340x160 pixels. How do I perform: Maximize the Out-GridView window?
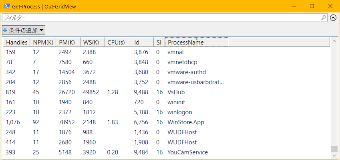tap(312, 6)
